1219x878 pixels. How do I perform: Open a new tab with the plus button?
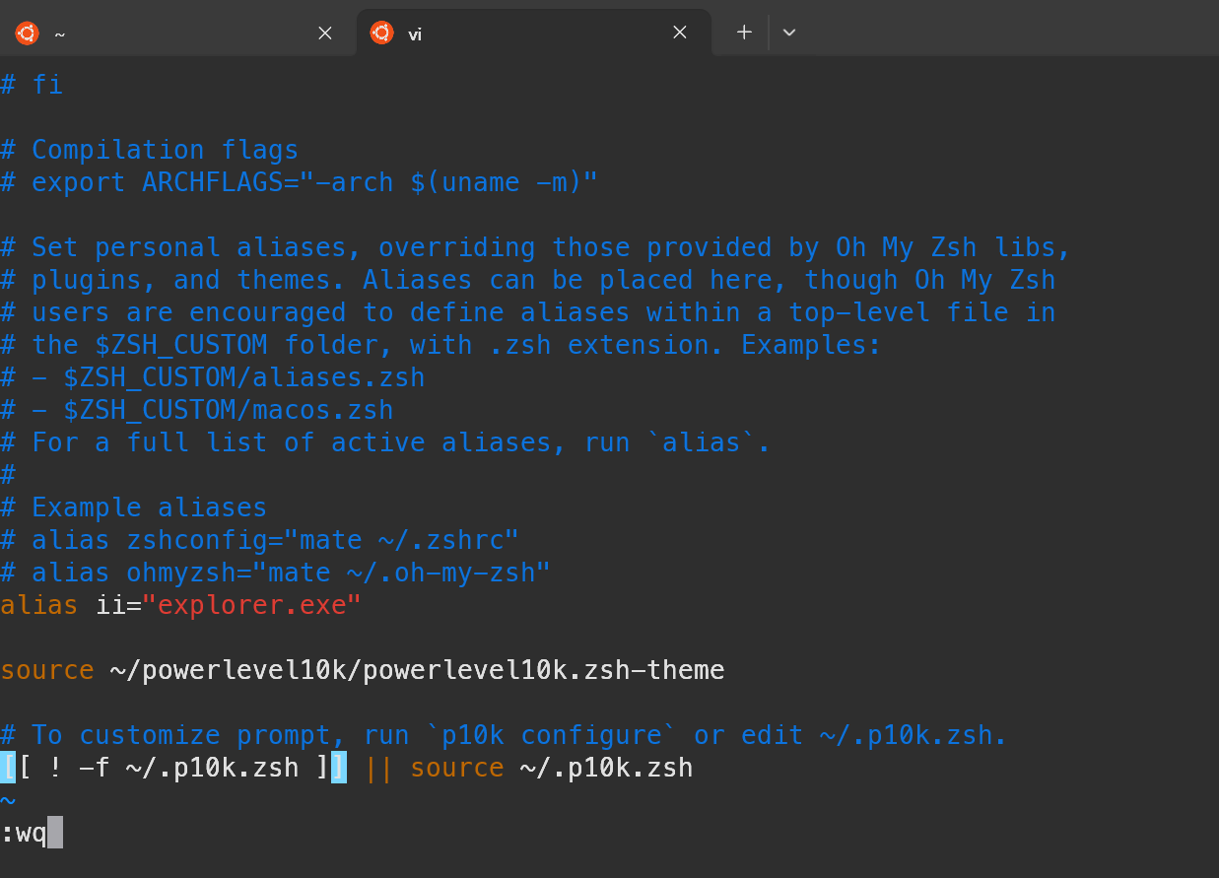(744, 33)
